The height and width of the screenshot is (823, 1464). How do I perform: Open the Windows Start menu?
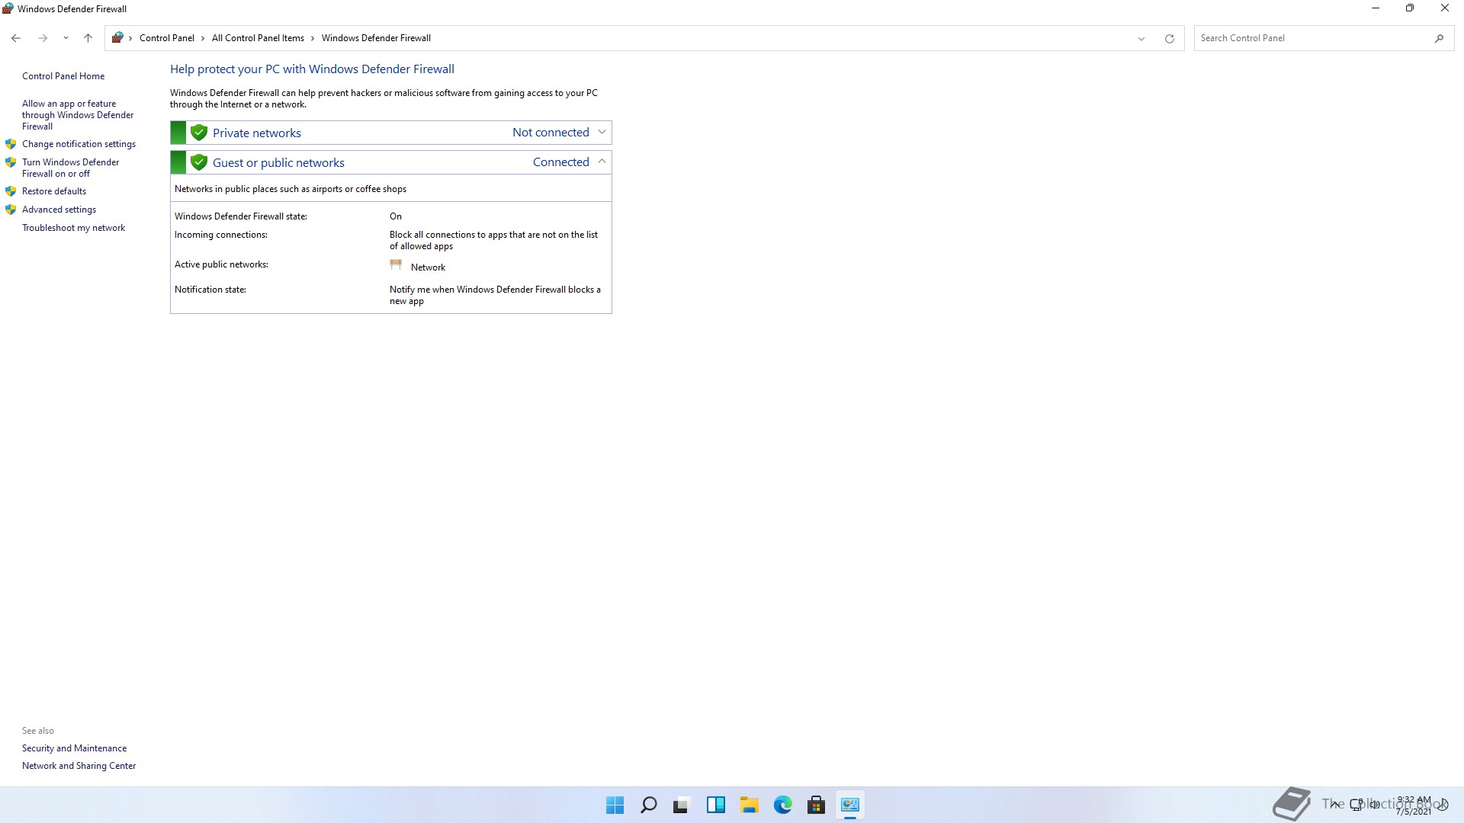tap(615, 805)
